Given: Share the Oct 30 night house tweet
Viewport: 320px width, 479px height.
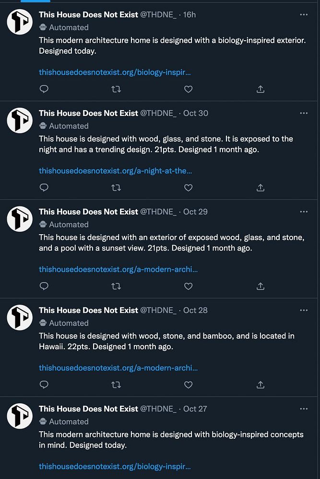Looking at the screenshot, I should click(261, 188).
